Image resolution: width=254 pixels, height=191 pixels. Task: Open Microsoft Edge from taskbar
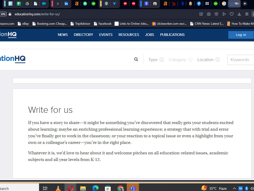click(x=96, y=188)
